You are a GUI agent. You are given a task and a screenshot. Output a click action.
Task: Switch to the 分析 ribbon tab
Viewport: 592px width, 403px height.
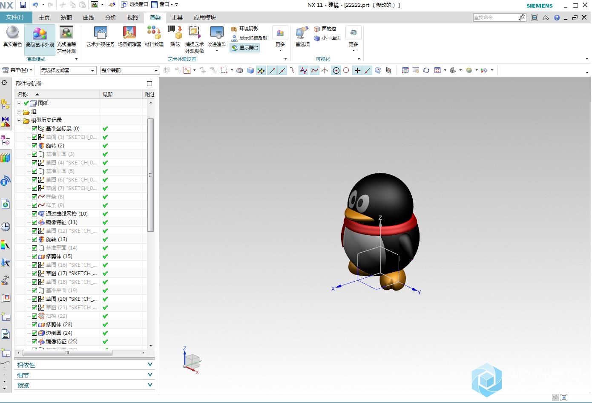[x=111, y=17]
